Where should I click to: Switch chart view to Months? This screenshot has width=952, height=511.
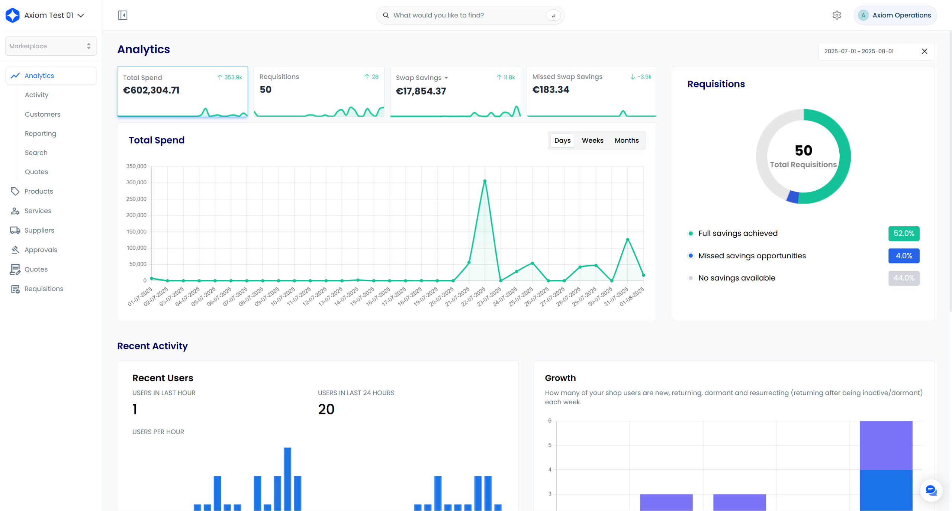pyautogui.click(x=626, y=140)
